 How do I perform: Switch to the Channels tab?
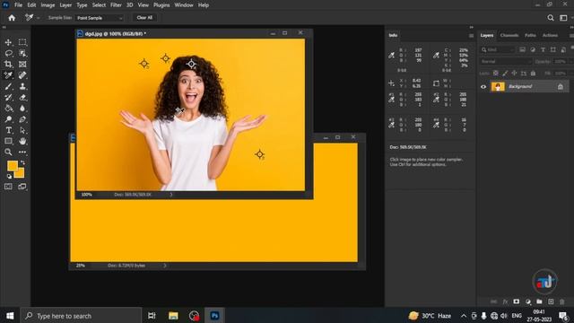(x=509, y=36)
